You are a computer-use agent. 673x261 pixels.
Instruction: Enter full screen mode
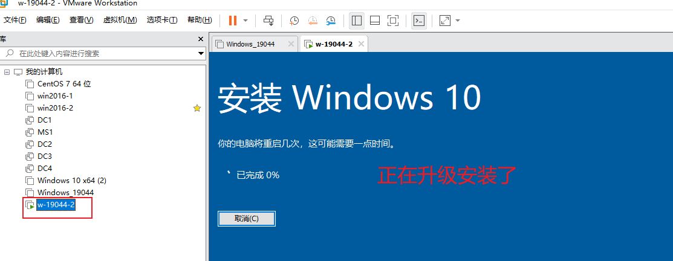393,21
